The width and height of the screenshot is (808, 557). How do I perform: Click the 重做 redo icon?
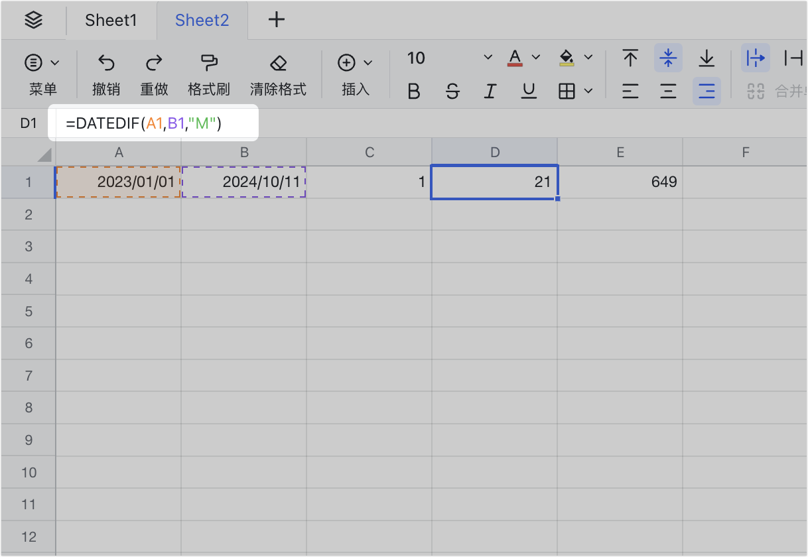(x=154, y=63)
